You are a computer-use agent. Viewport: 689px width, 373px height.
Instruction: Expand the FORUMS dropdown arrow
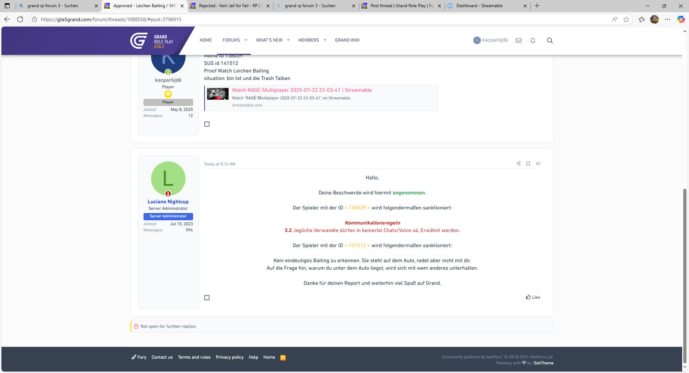246,40
